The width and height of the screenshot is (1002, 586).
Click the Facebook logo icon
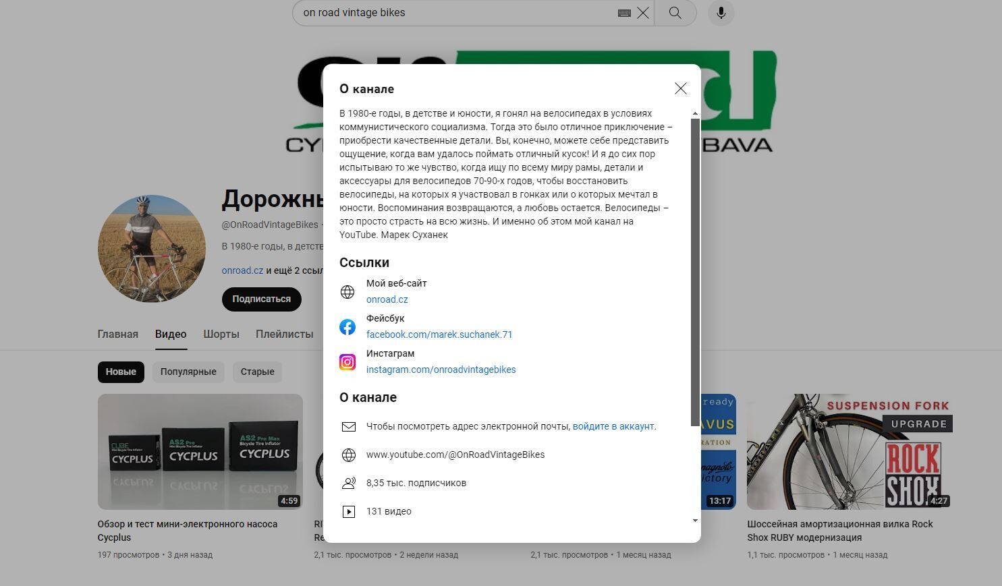[347, 327]
